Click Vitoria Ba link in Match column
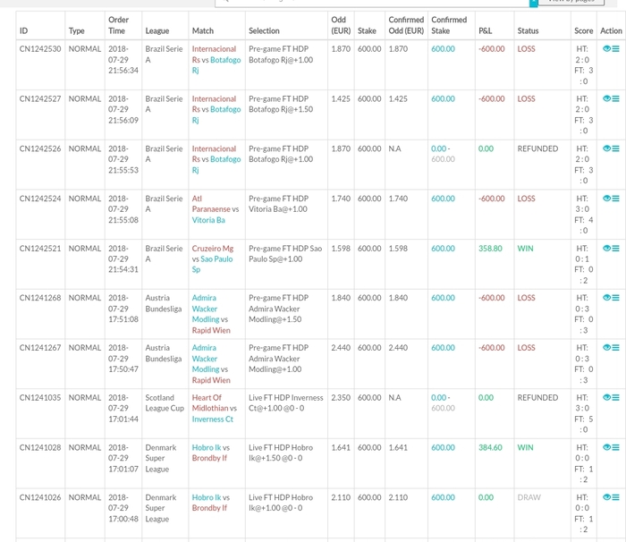Screen dimensions: 626x542 tap(208, 220)
